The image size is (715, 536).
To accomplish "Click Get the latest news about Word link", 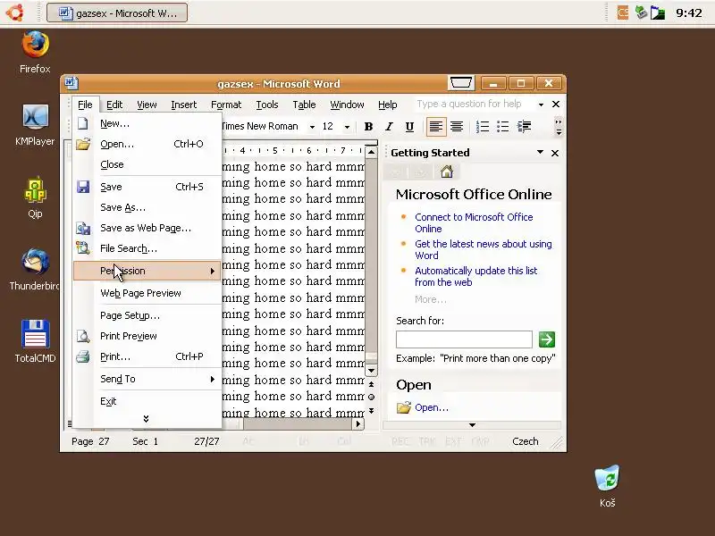I will (x=484, y=250).
